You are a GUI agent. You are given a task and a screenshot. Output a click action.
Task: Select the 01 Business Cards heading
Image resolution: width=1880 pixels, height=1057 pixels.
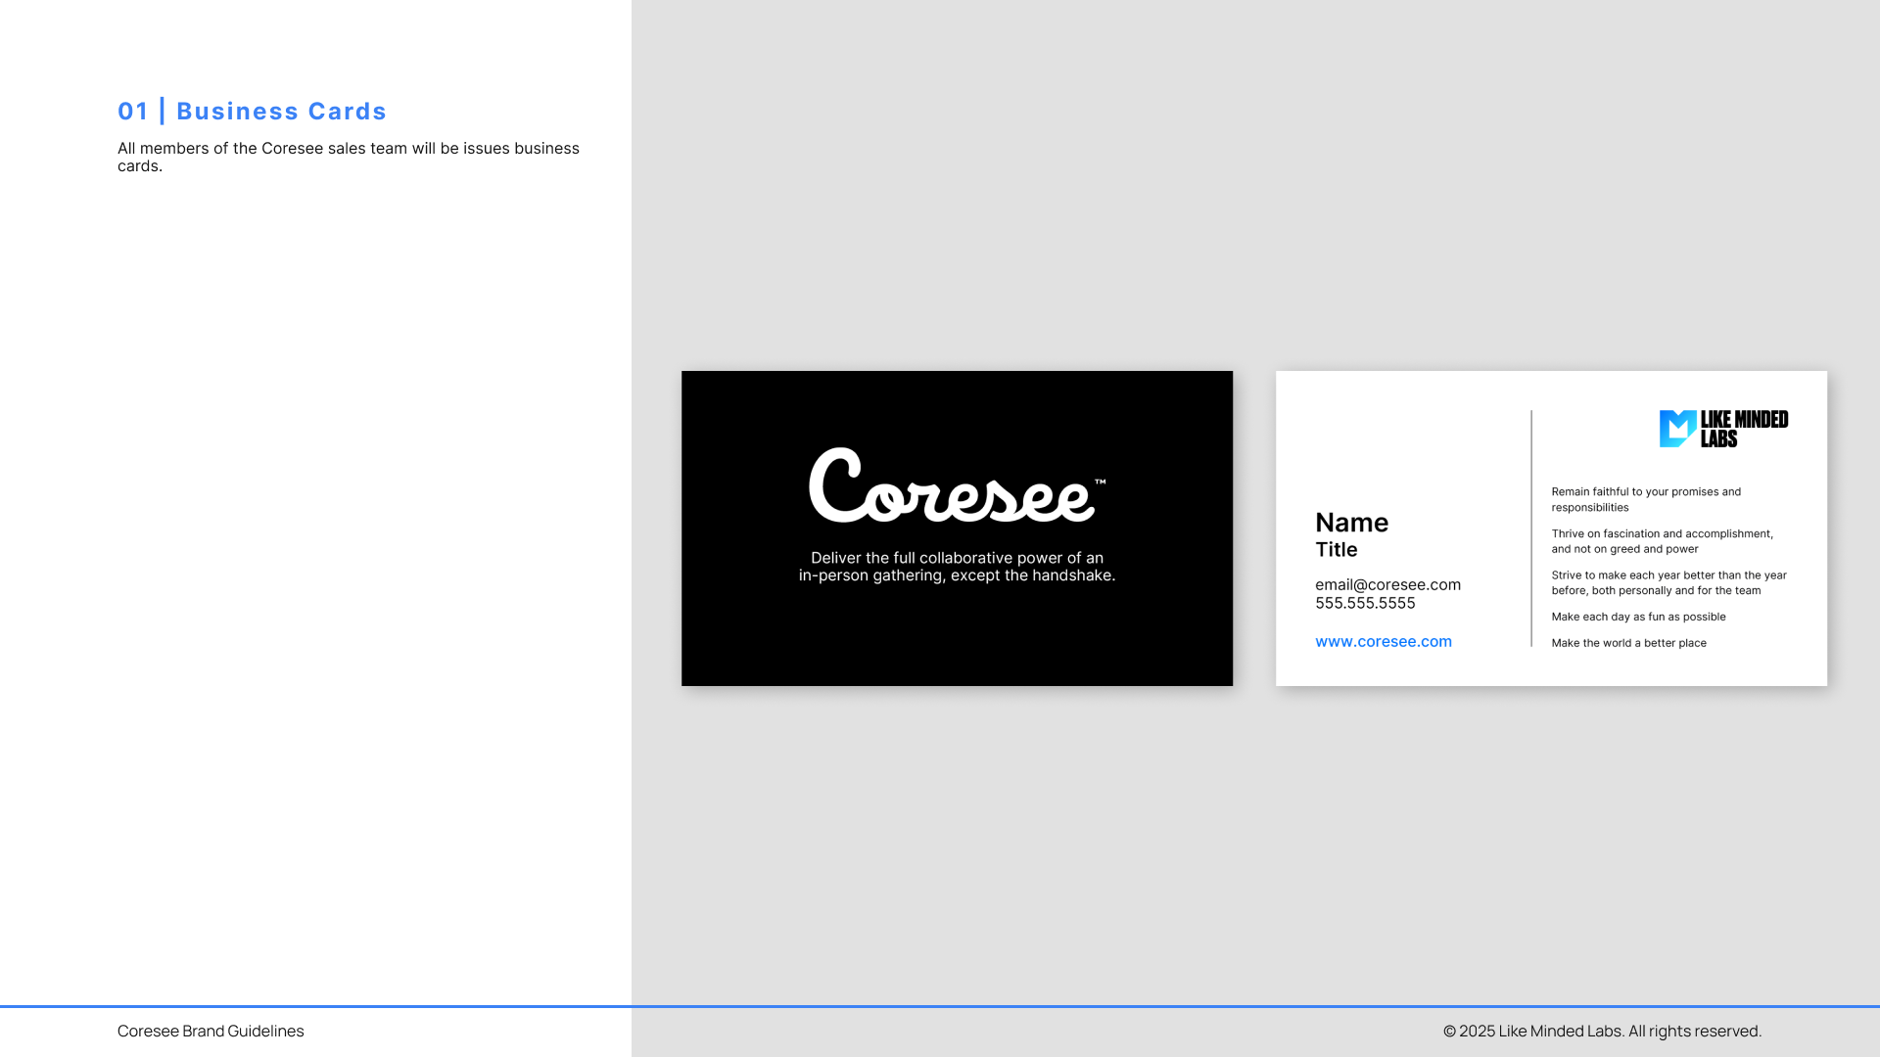[x=252, y=112]
